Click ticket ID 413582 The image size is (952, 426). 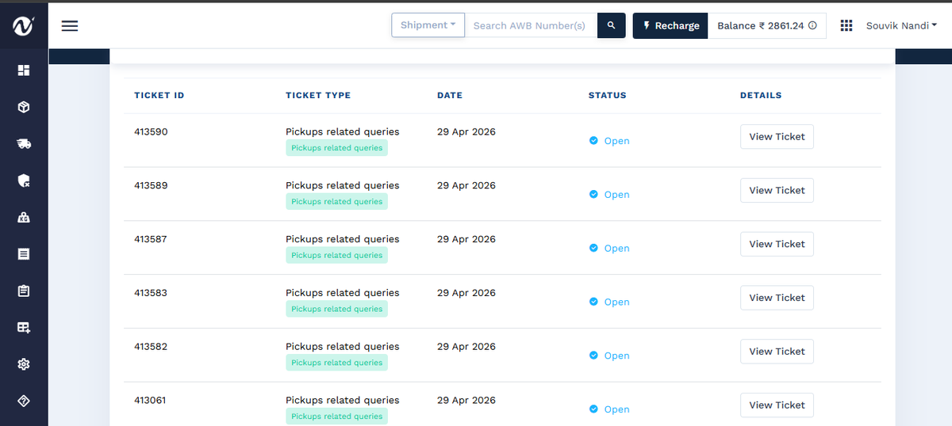pyautogui.click(x=151, y=347)
